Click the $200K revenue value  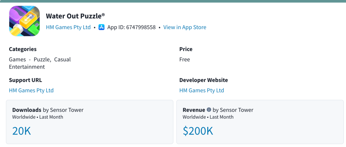click(x=198, y=131)
